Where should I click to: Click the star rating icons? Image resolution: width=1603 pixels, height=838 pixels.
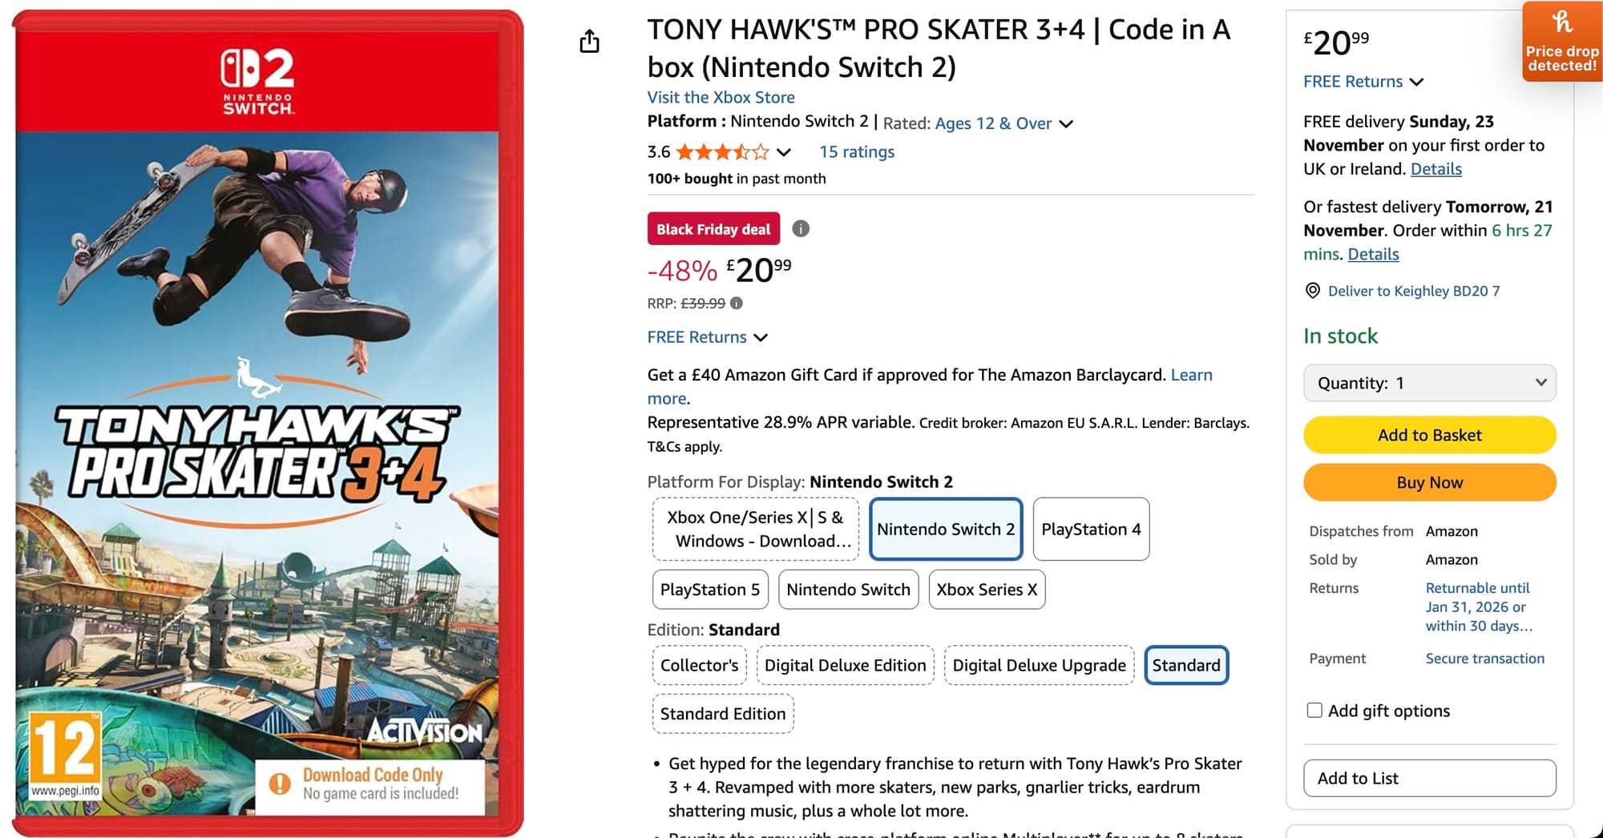click(721, 152)
